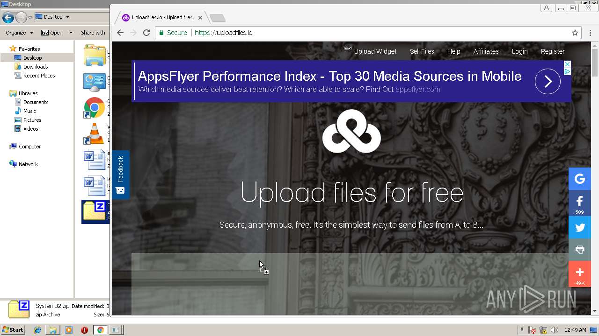
Task: Click the file upload drop area
Action: point(351,284)
